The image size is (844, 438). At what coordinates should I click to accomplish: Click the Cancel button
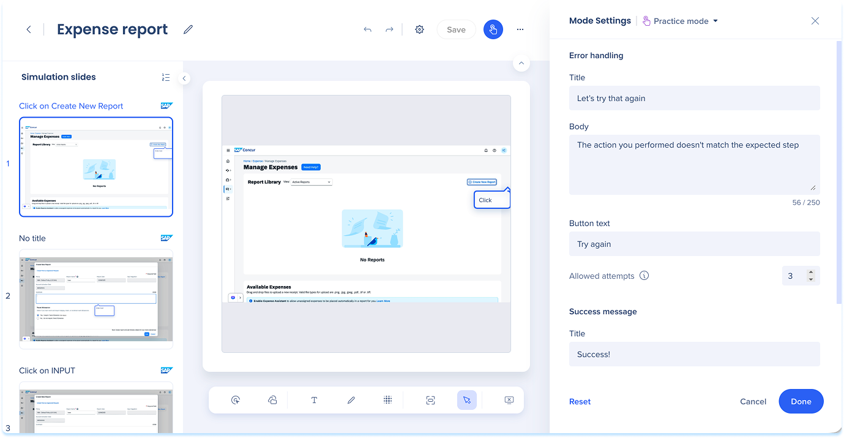click(753, 402)
